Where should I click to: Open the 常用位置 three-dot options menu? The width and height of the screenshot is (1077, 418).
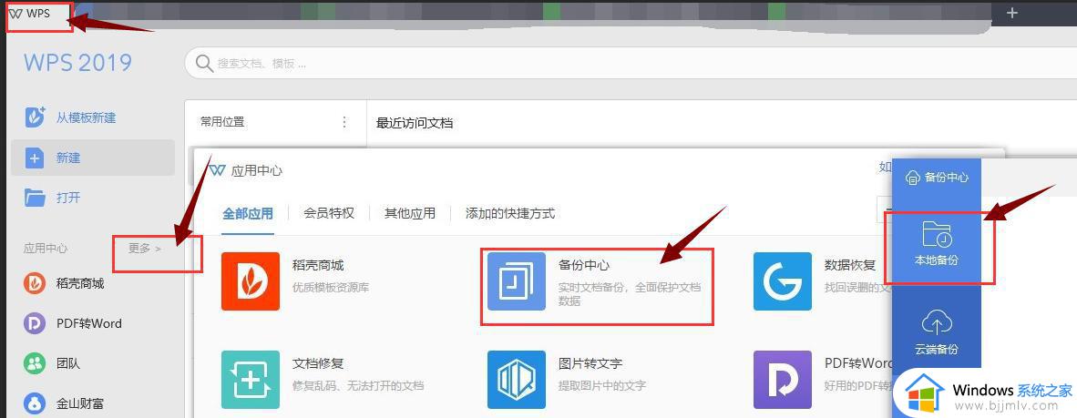click(344, 122)
